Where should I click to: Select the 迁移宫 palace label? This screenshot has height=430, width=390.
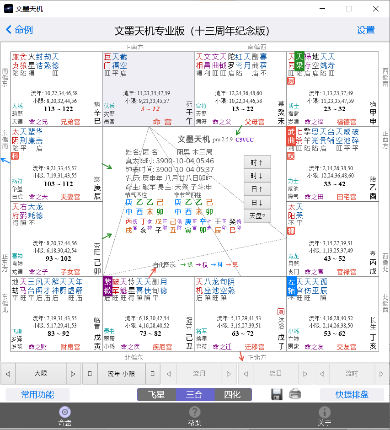click(x=255, y=347)
